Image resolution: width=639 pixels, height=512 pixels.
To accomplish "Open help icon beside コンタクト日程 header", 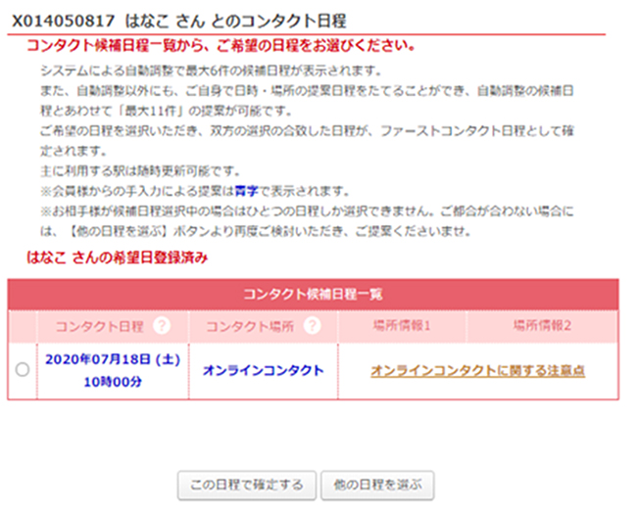I will [x=162, y=326].
